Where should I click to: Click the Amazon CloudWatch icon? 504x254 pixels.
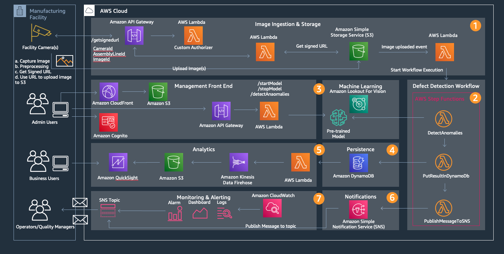click(x=272, y=208)
